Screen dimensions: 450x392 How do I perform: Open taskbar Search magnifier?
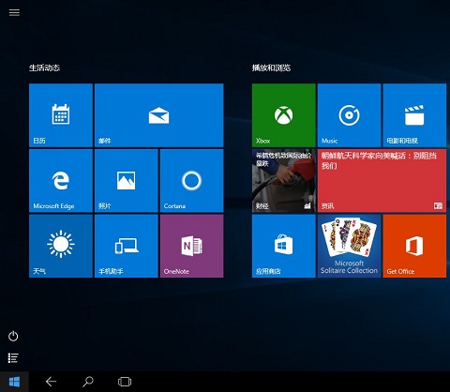click(x=88, y=382)
